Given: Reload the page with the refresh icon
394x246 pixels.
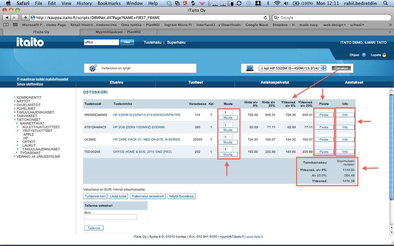Looking at the screenshot, I should click(x=265, y=18).
